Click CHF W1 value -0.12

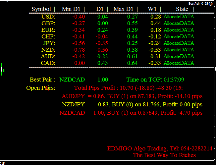[155, 37]
